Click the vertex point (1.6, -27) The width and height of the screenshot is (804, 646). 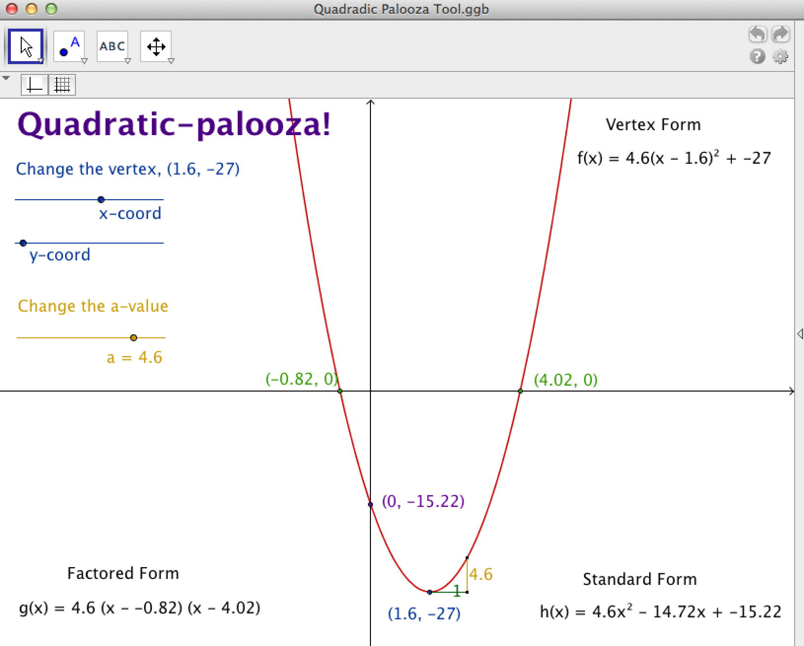430,592
